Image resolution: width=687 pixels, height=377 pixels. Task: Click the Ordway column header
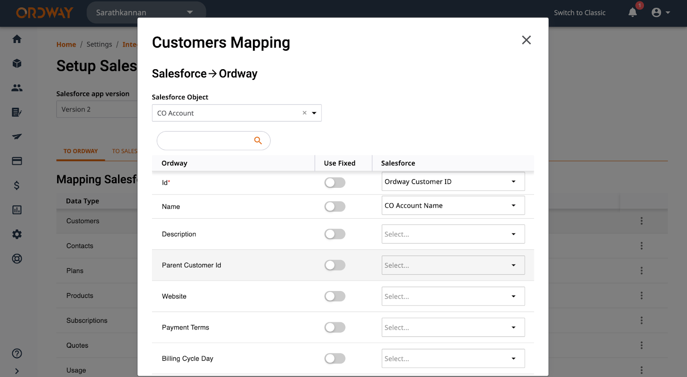[174, 163]
